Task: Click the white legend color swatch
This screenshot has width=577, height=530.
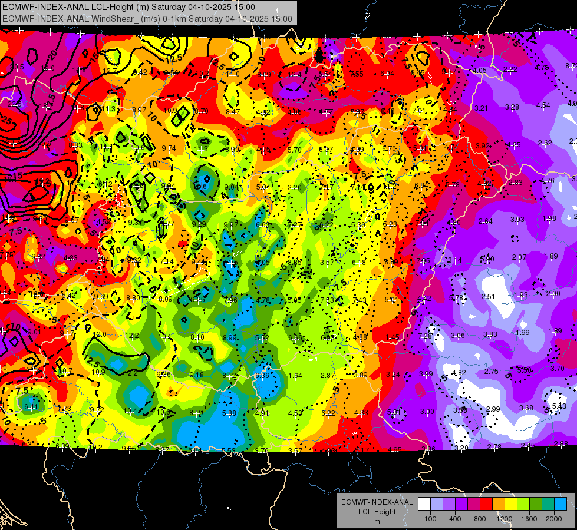Action: [x=424, y=504]
